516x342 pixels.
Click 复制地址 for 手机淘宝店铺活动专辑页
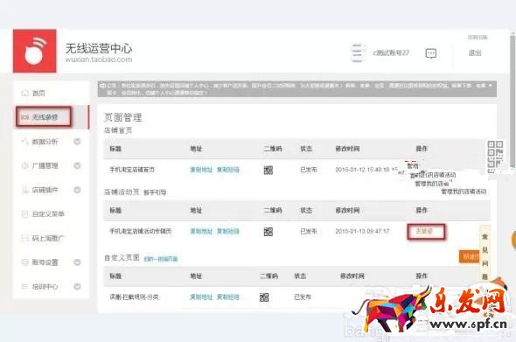[201, 232]
